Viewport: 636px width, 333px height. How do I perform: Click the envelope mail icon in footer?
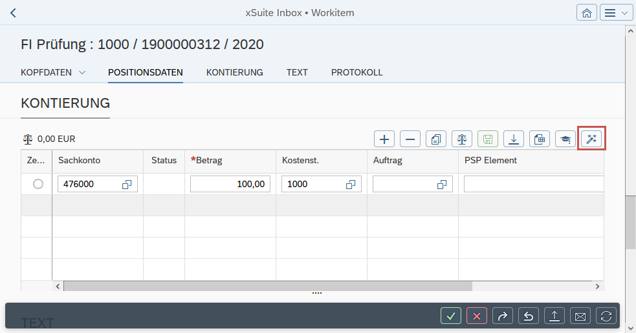pyautogui.click(x=580, y=316)
